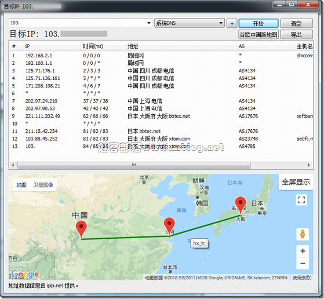Sort by the 地址 column header
This screenshot has width=324, height=299.
(181, 46)
